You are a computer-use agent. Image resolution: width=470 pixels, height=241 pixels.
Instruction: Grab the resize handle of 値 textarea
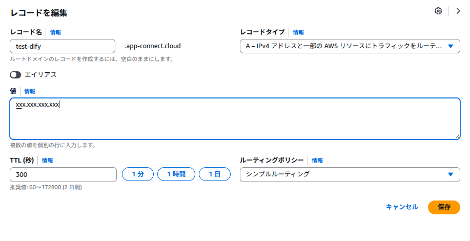pos(457,136)
